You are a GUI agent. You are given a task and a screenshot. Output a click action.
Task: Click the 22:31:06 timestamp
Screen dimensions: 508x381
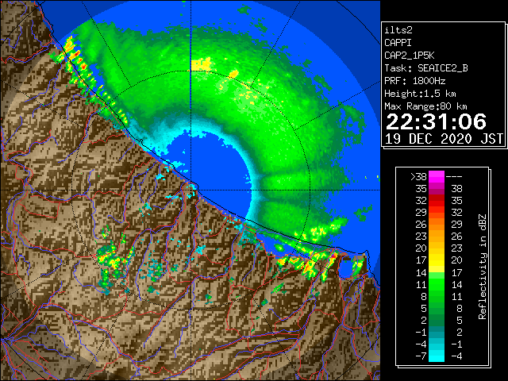click(x=436, y=121)
